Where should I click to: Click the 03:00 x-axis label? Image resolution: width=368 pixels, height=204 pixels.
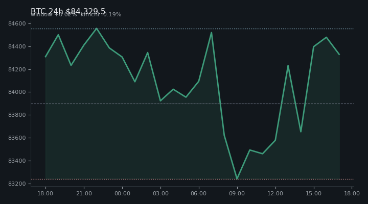[161, 193]
